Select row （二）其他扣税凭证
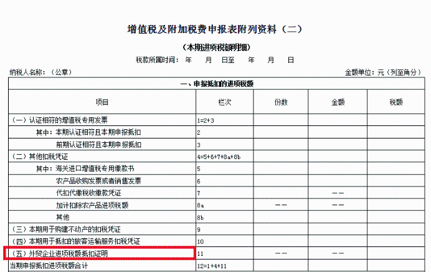The width and height of the screenshot is (431, 272). (x=217, y=157)
